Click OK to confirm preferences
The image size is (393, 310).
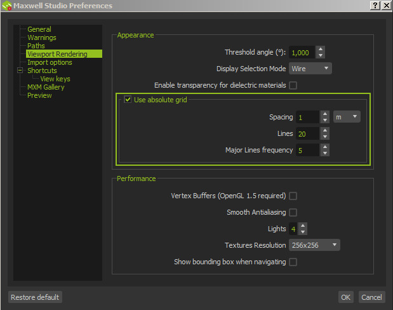345,297
